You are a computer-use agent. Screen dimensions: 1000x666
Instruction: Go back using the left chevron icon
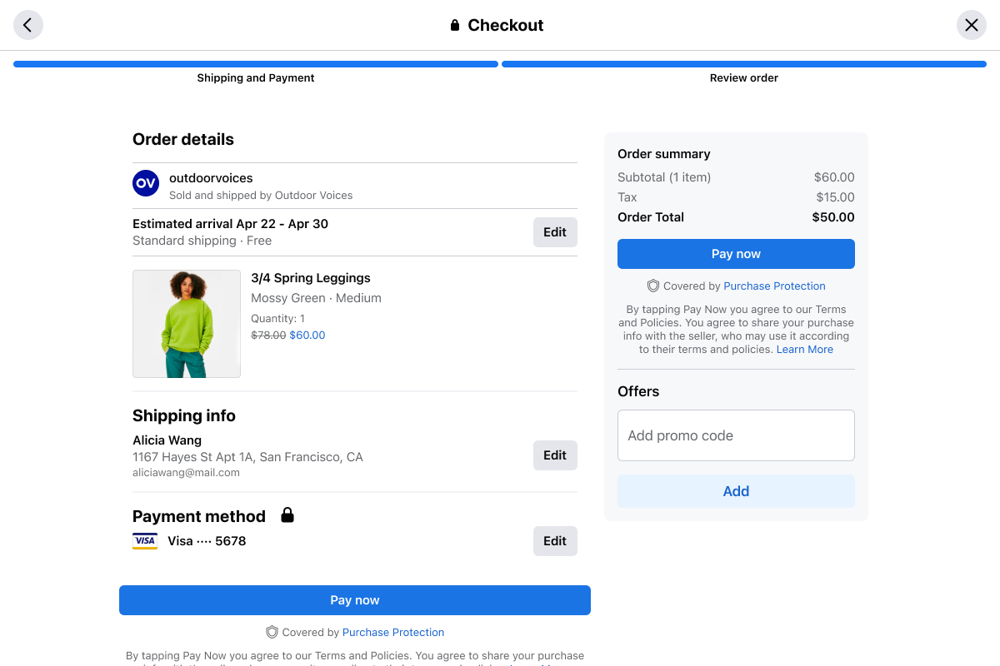point(28,25)
